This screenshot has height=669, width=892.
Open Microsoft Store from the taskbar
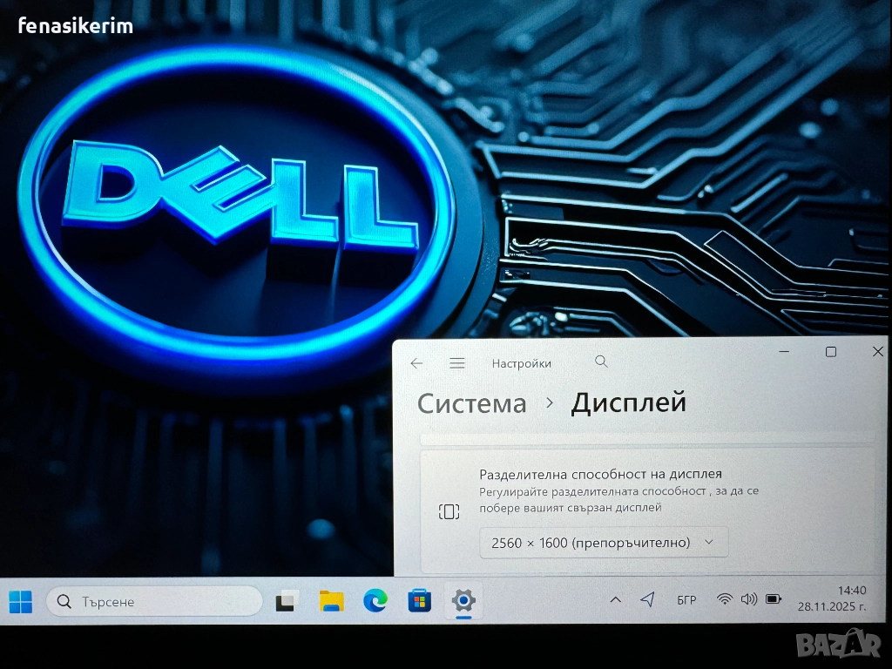[420, 601]
